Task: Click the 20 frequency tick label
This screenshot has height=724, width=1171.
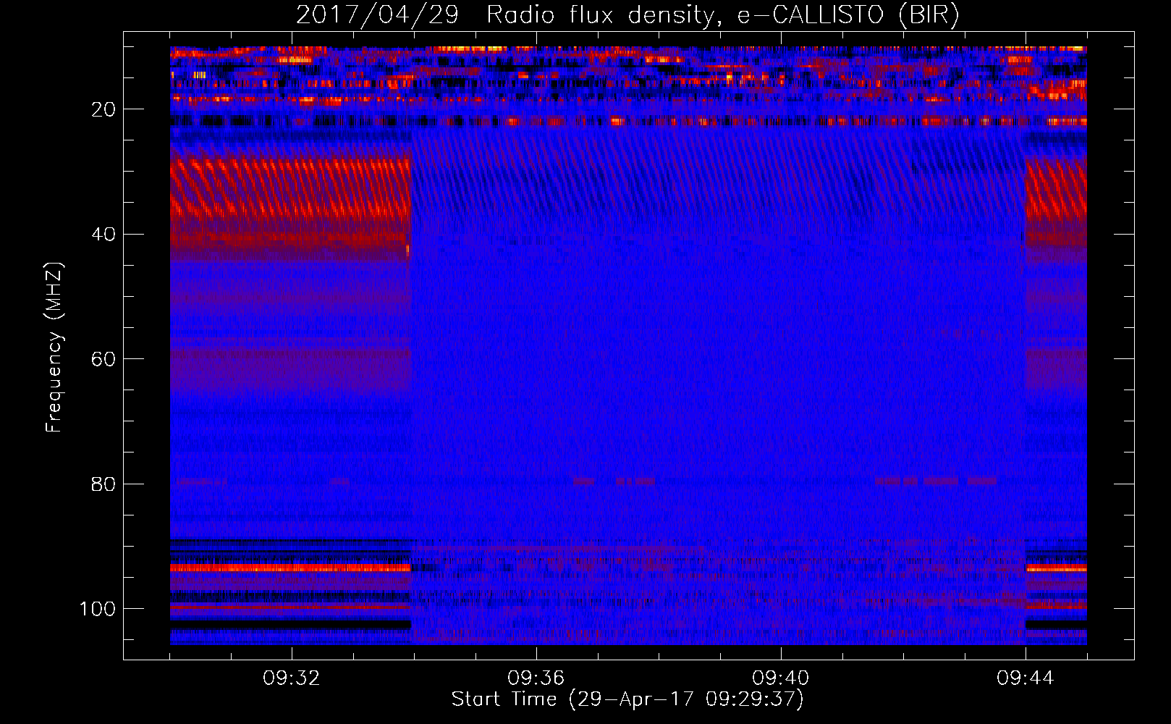Action: 104,109
